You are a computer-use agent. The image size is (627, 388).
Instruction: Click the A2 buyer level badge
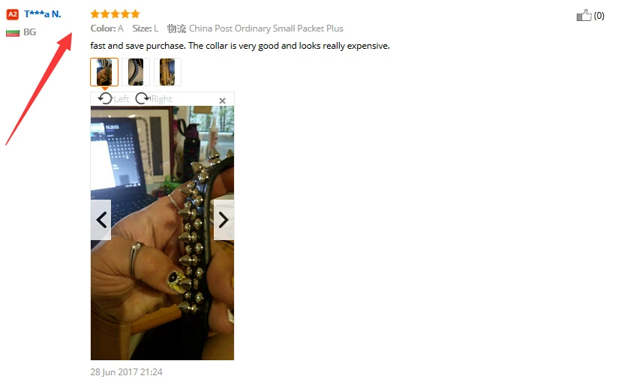pos(13,14)
